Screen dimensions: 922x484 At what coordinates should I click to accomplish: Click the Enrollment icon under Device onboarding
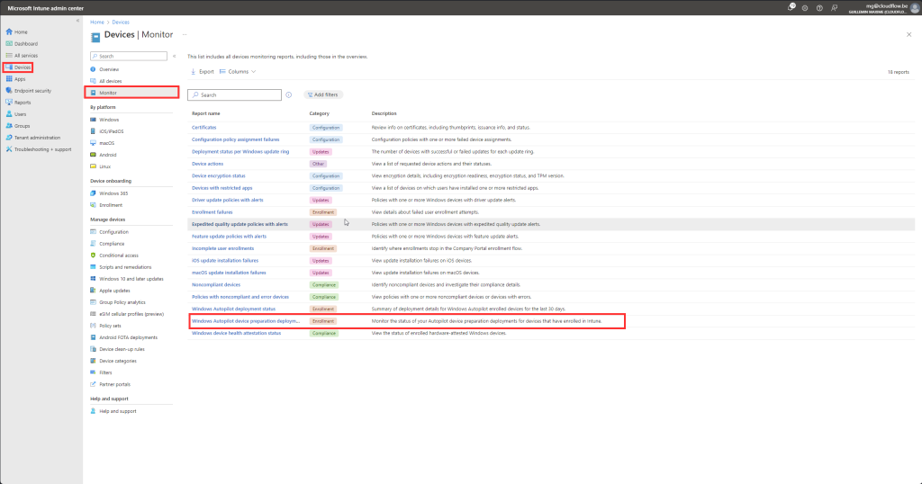93,205
